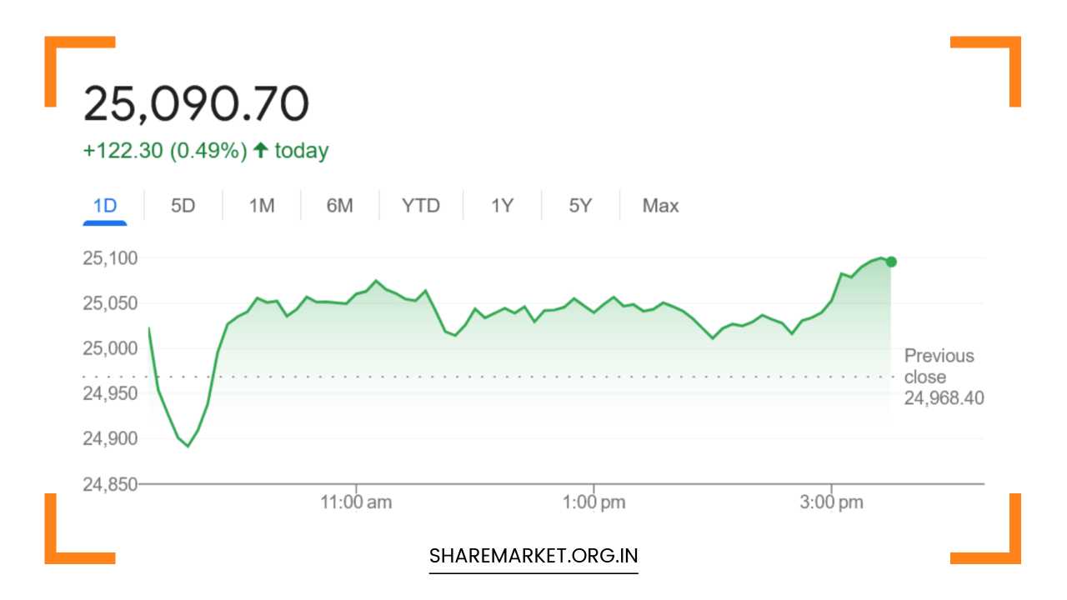Click the Previous close 24,968.40 label
Screen dimensions: 1067x600
[x=943, y=377]
